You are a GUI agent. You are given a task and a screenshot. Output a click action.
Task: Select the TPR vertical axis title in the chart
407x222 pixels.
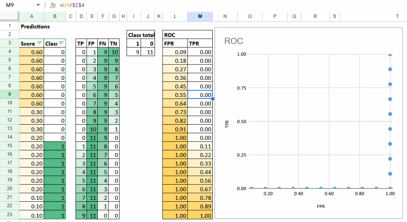point(227,124)
